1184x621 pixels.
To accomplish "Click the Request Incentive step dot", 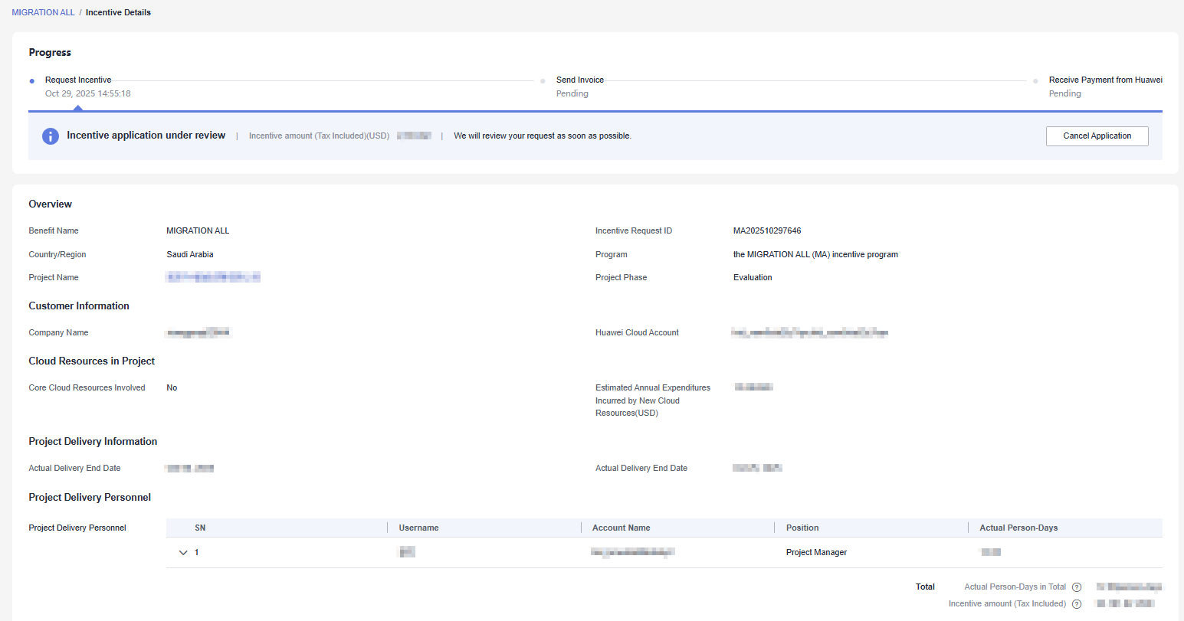I will (x=31, y=80).
